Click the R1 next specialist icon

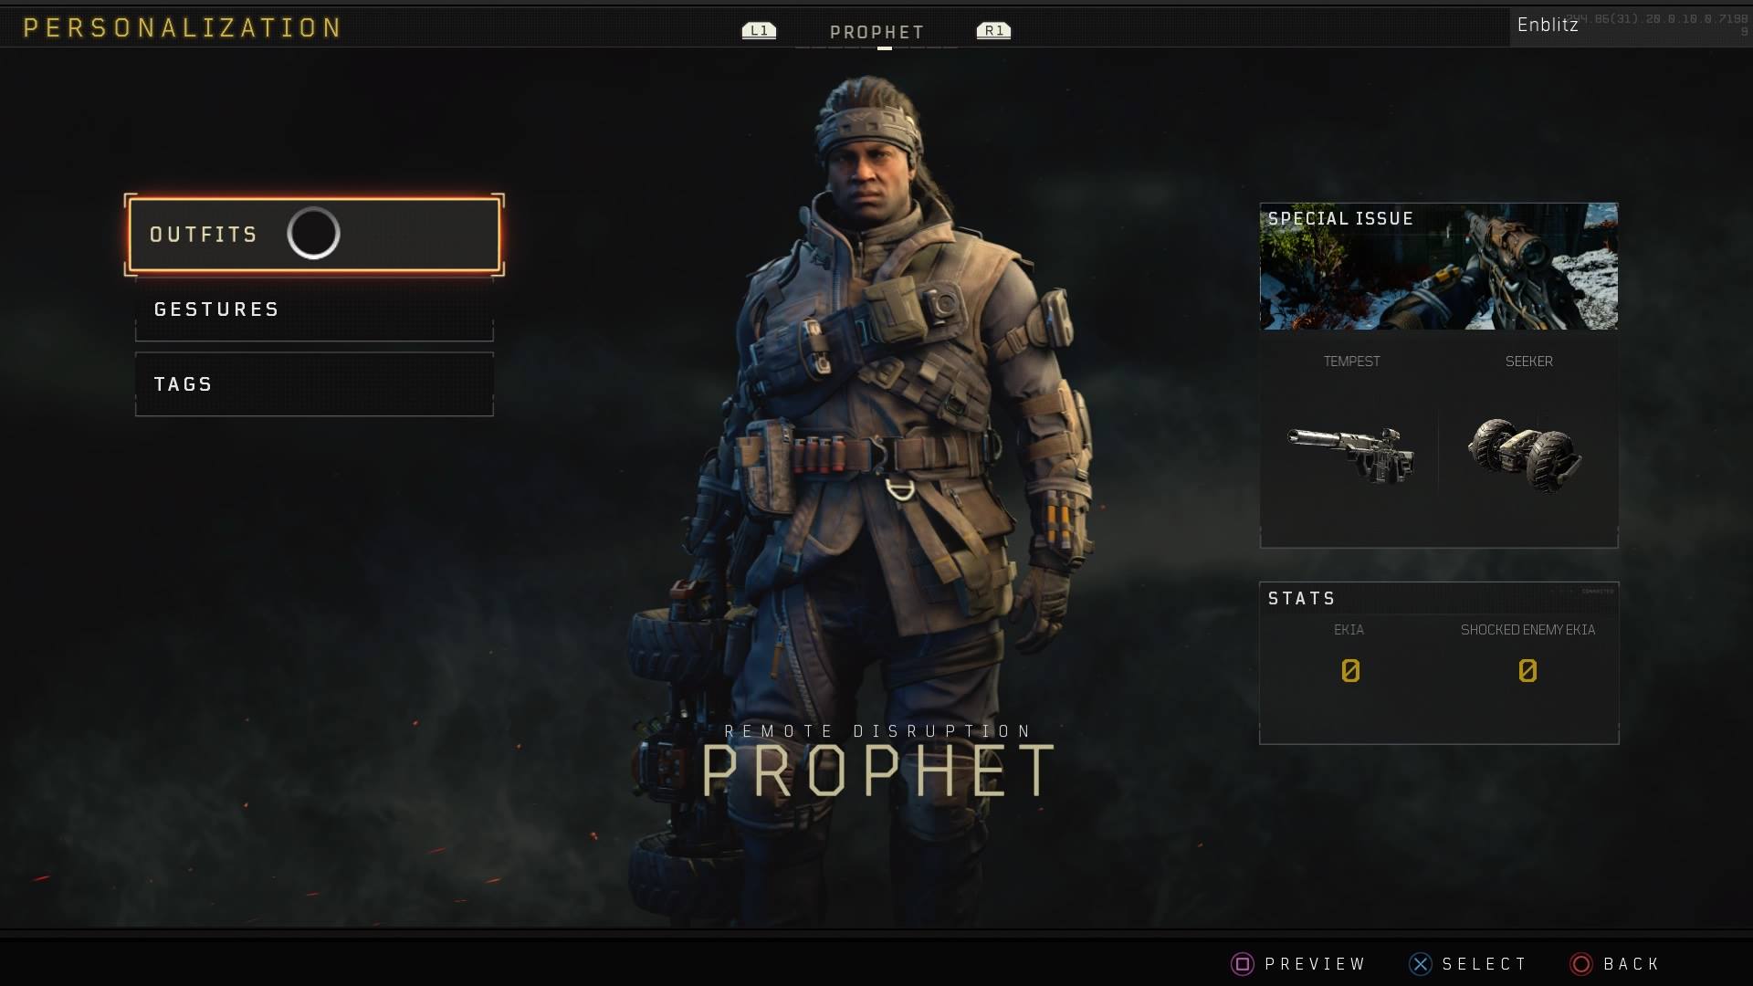993,31
